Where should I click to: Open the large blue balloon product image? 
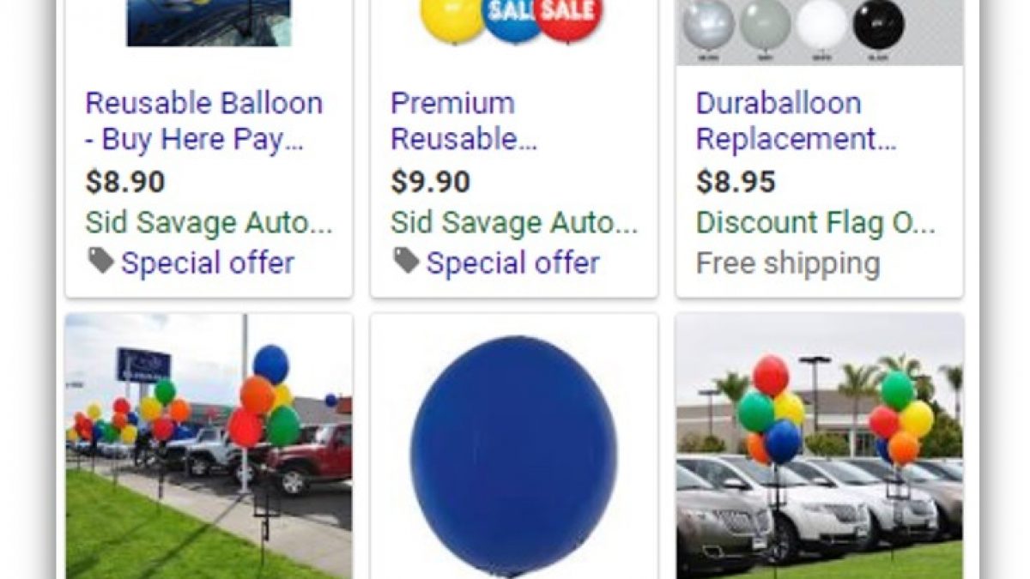tap(514, 446)
